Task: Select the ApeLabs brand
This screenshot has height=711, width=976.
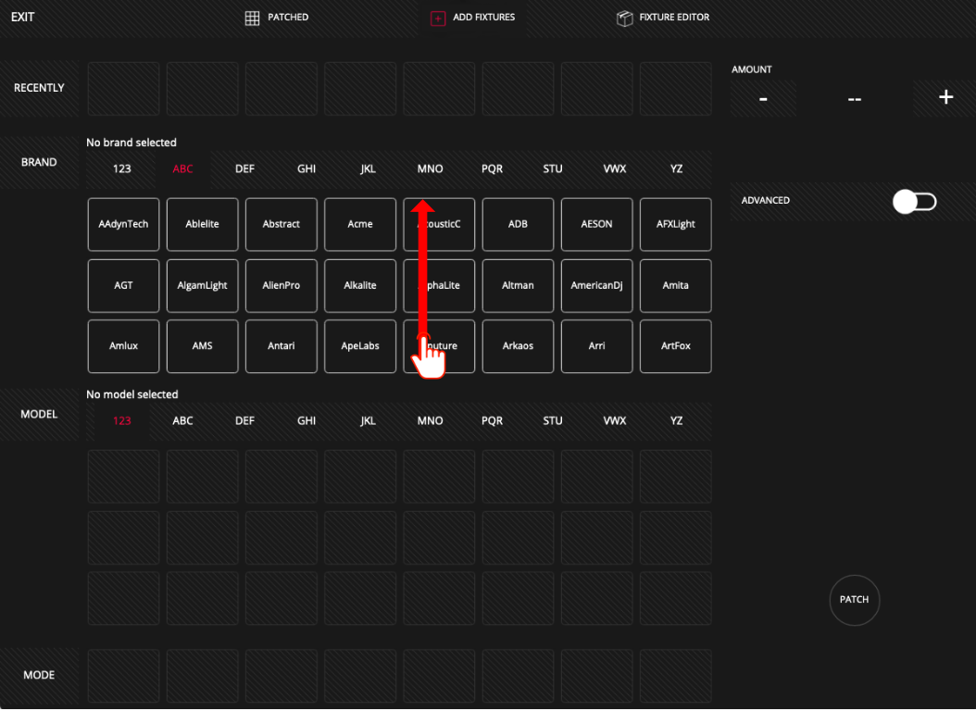Action: click(360, 346)
